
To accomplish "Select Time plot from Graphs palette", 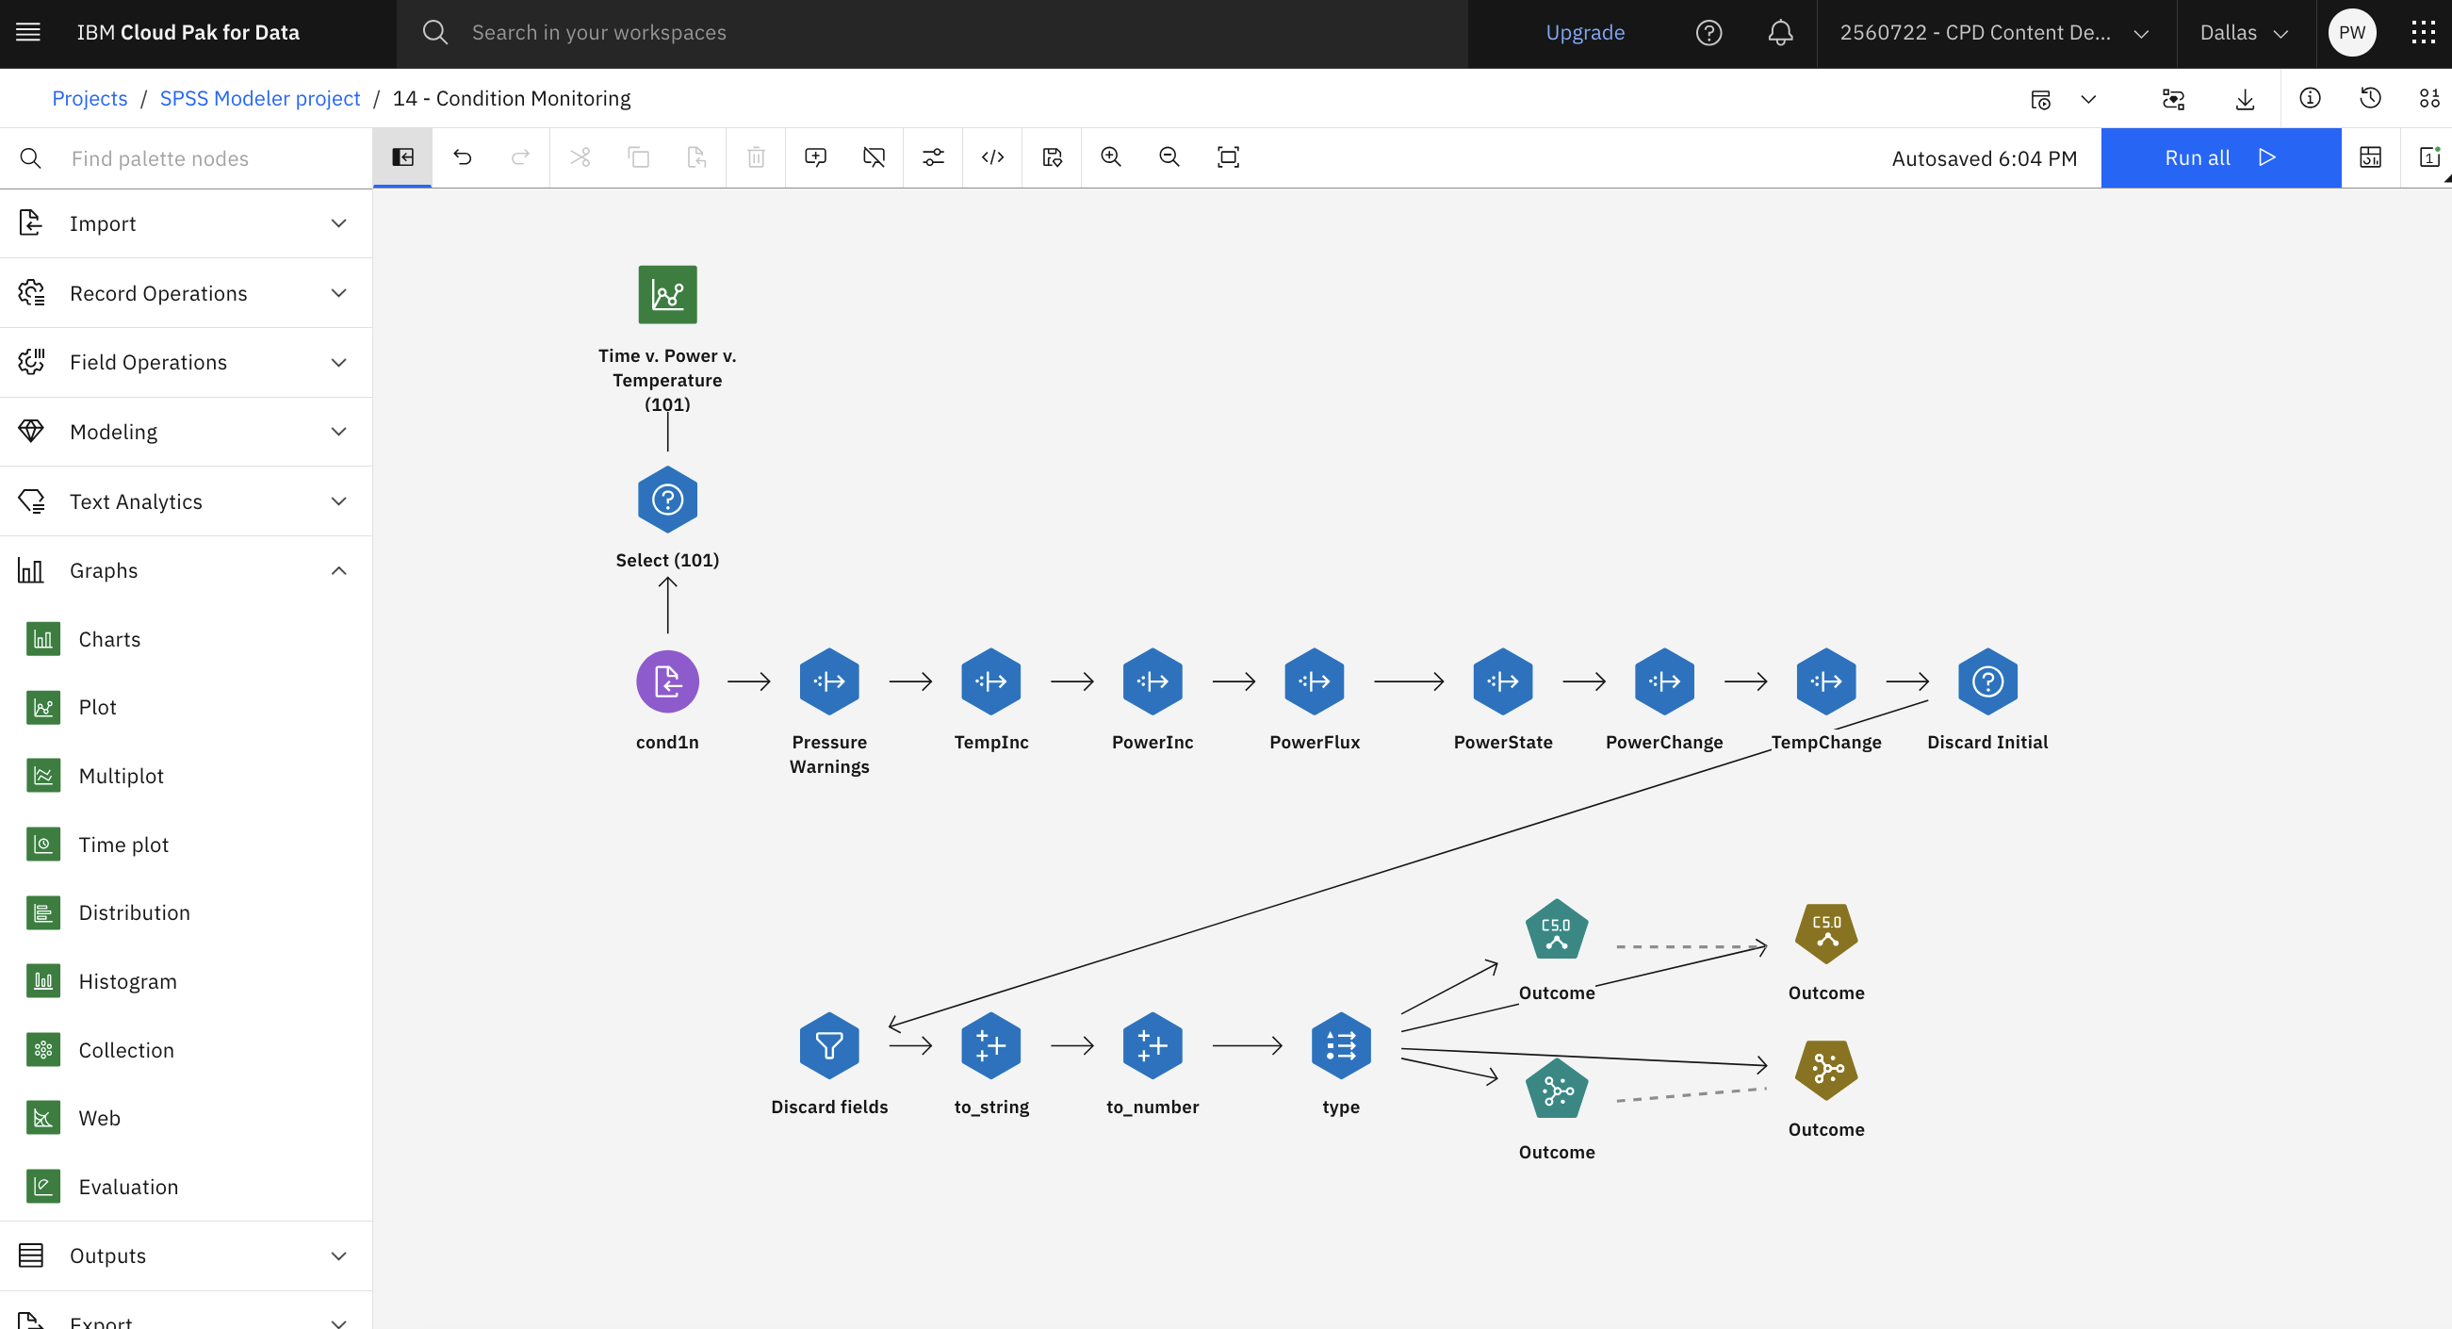I will [123, 845].
